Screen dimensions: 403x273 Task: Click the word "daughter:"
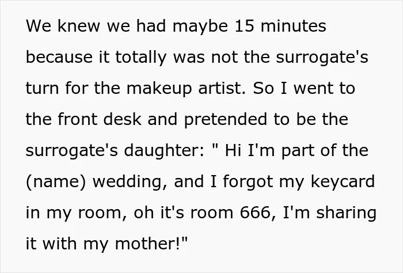165,151
